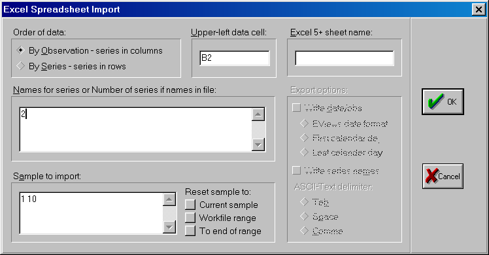
Task: Click the names for series text box
Action: [x=136, y=129]
